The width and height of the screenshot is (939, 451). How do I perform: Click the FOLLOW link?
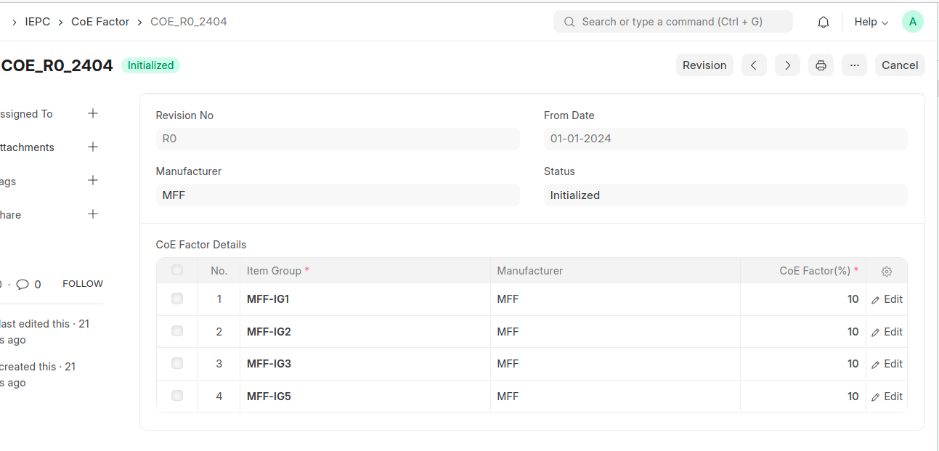point(82,283)
